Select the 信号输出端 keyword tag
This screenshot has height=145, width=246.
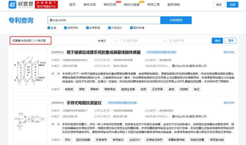tap(217, 140)
